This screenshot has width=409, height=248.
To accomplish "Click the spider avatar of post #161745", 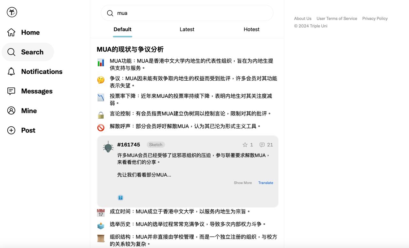I will 108,147.
